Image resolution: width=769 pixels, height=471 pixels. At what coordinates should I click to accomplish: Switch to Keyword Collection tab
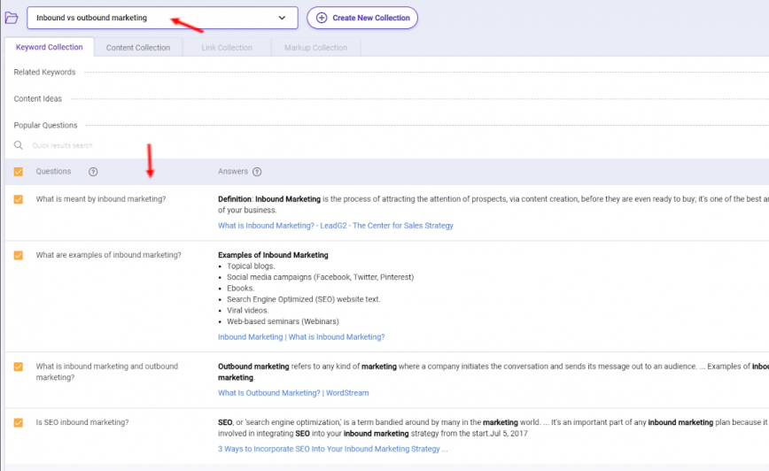point(49,47)
